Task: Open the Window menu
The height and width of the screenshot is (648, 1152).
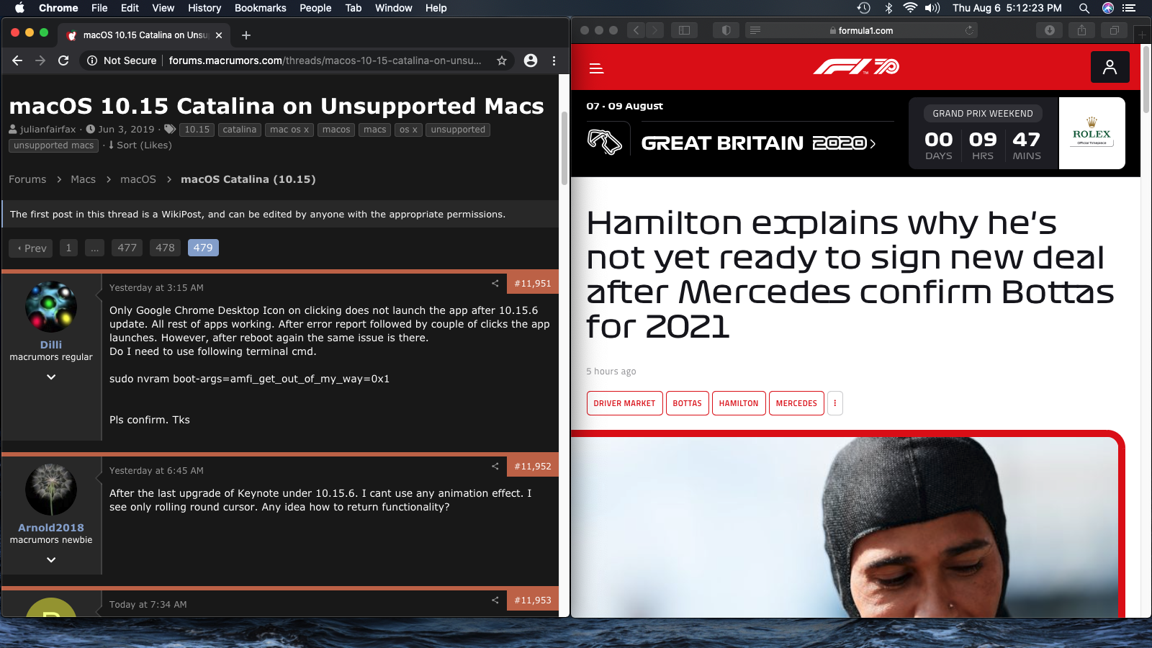Action: [394, 8]
